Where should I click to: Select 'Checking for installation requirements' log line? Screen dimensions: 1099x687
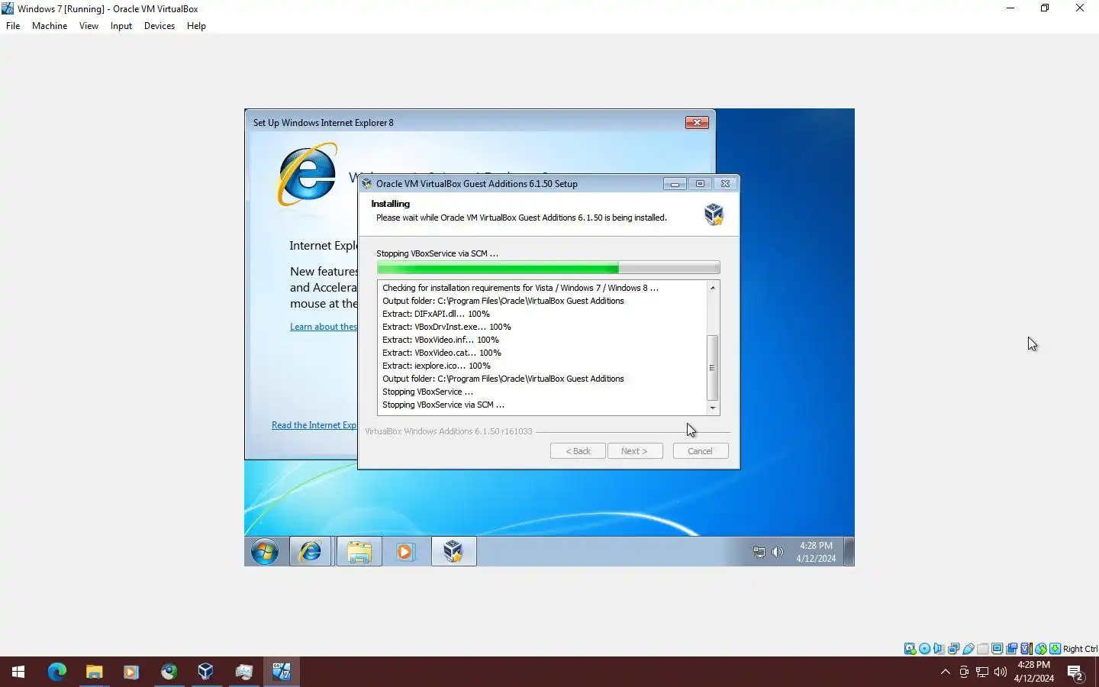[x=520, y=288]
